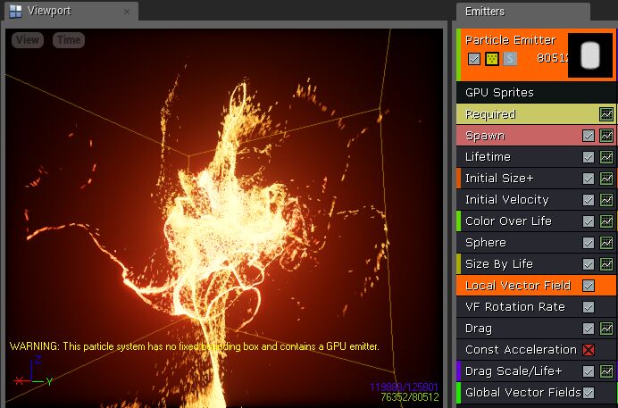Select the Initial Velocity module
Viewport: 618px width, 408px height.
click(x=536, y=200)
